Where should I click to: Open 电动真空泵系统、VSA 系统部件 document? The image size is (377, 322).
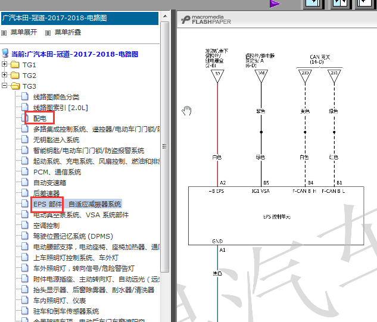pos(81,215)
